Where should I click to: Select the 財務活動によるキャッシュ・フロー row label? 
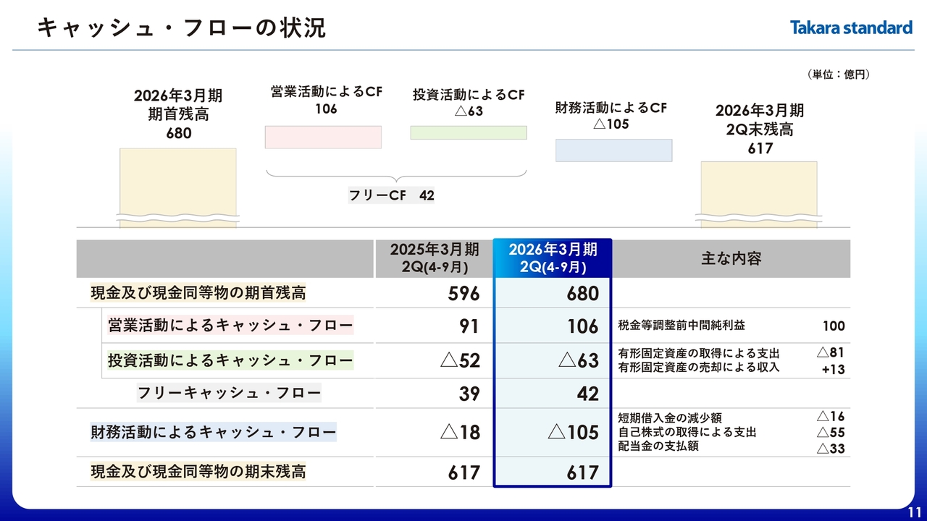213,433
